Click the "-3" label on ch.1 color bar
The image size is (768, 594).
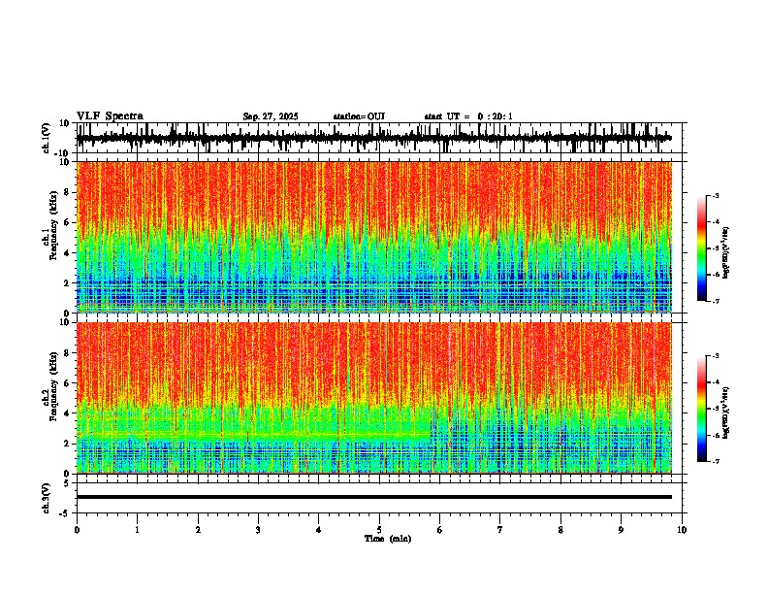(716, 195)
